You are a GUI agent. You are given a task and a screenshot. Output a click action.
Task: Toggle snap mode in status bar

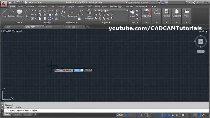click(130, 115)
